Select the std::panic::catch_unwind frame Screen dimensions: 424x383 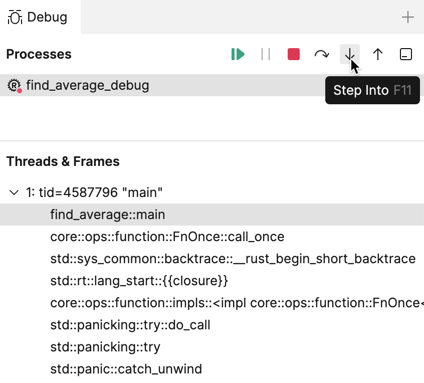(x=126, y=368)
